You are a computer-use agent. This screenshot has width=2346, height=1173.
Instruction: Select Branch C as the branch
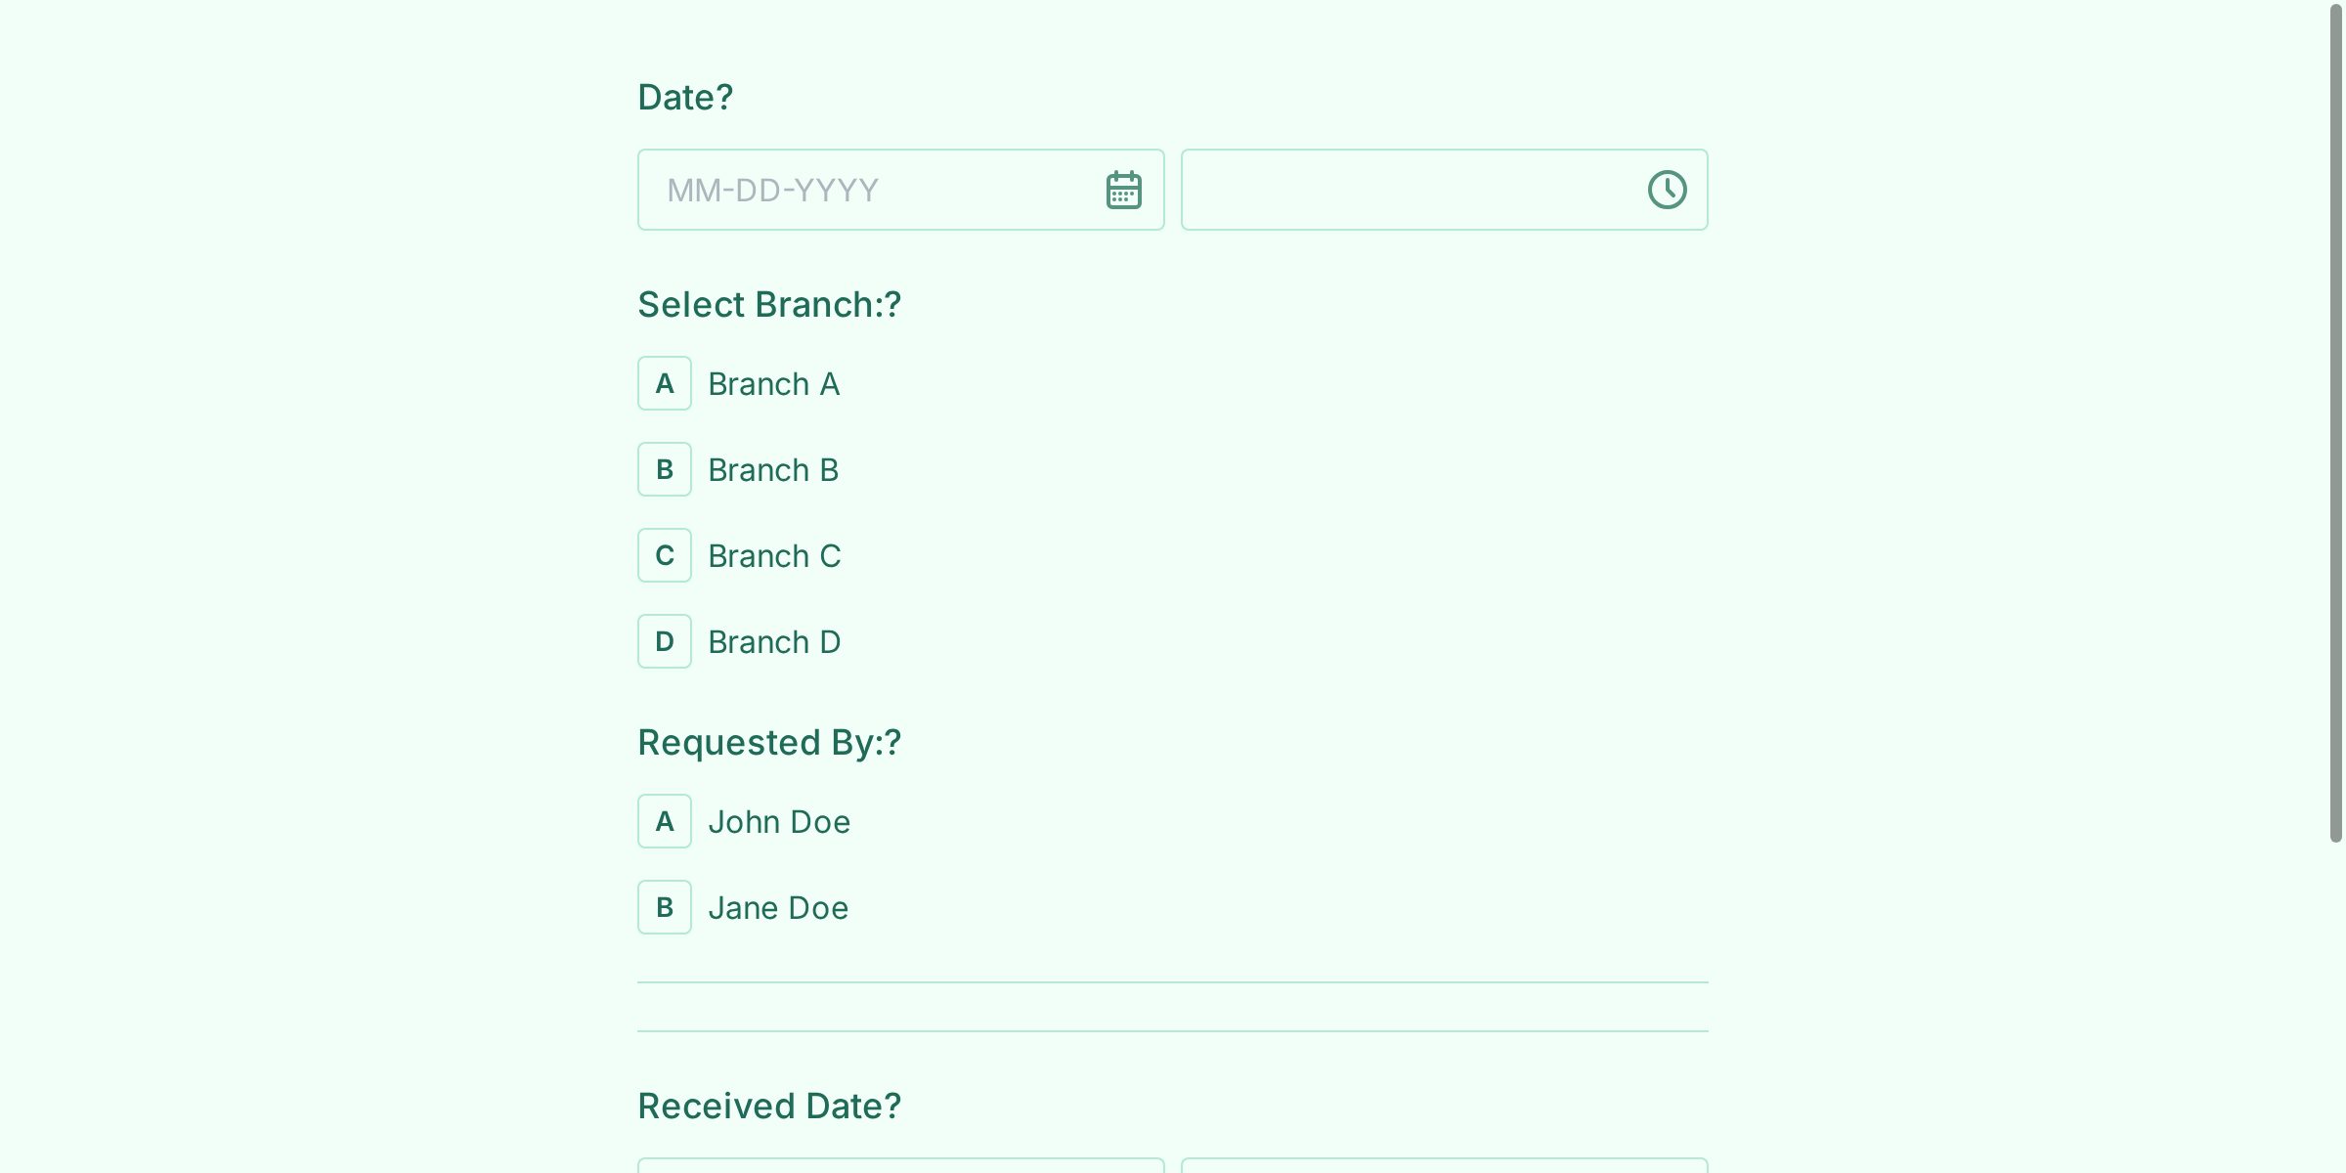point(774,555)
